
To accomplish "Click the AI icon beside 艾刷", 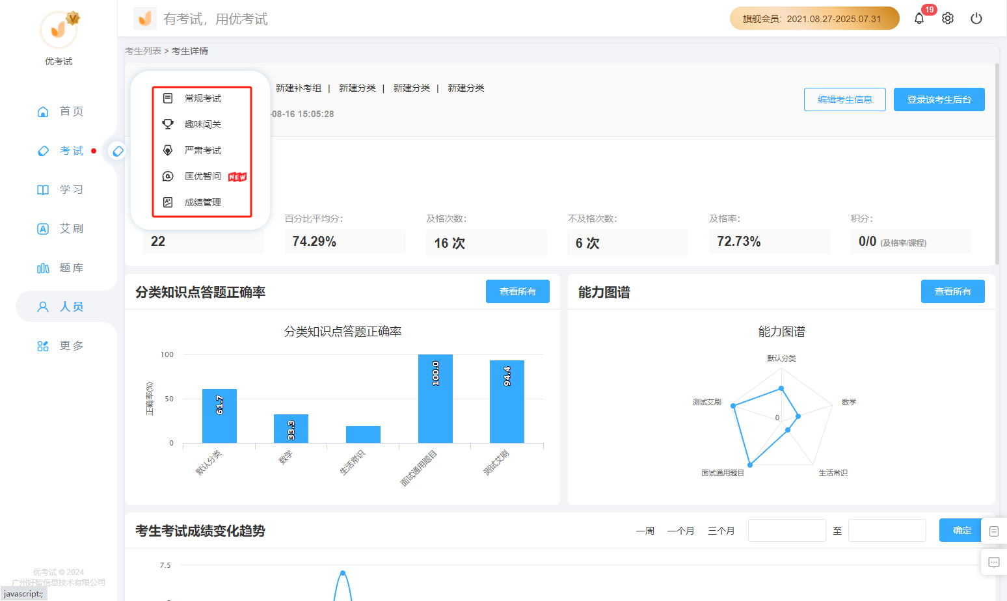I will [x=43, y=229].
